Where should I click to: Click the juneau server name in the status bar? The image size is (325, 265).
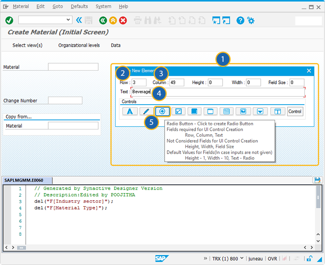tap(255, 259)
